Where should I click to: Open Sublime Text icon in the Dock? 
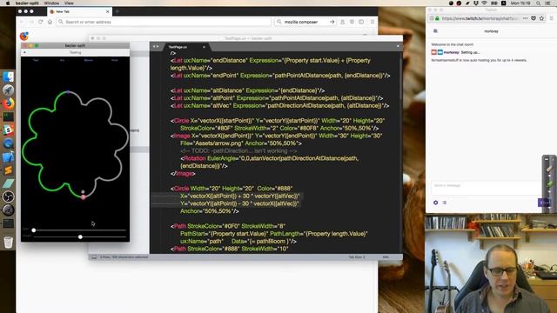[8, 170]
